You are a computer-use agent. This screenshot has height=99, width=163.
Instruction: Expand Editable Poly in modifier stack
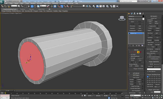pyautogui.click(x=129, y=33)
